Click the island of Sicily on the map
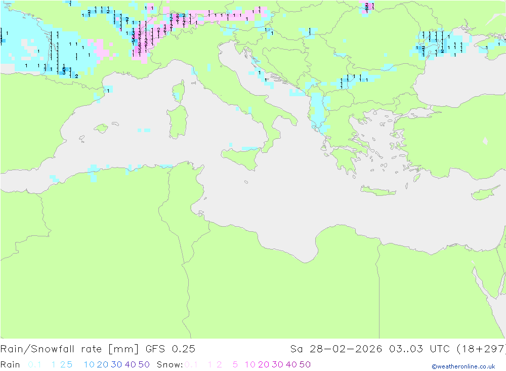The width and height of the screenshot is (506, 371). tap(242, 157)
